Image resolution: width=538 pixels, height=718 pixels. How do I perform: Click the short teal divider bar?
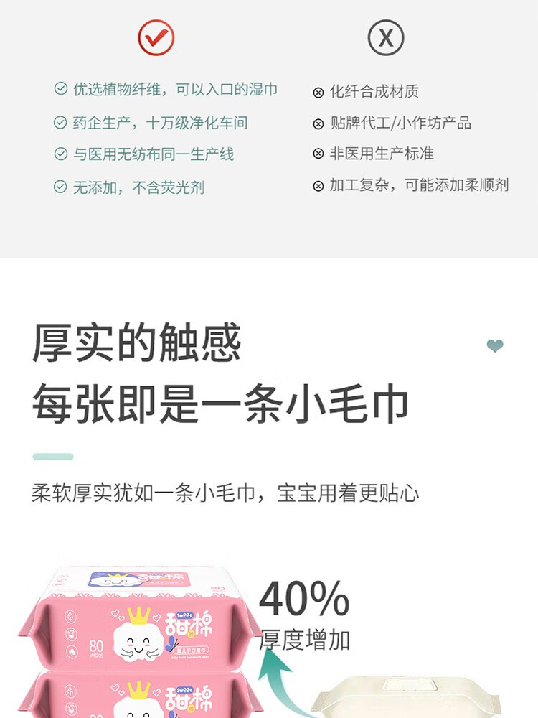53,456
